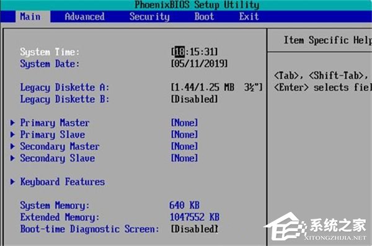The height and width of the screenshot is (246, 372).
Task: Change Legacy Diskette A 1.44/1.25 MB value
Action: 216,87
